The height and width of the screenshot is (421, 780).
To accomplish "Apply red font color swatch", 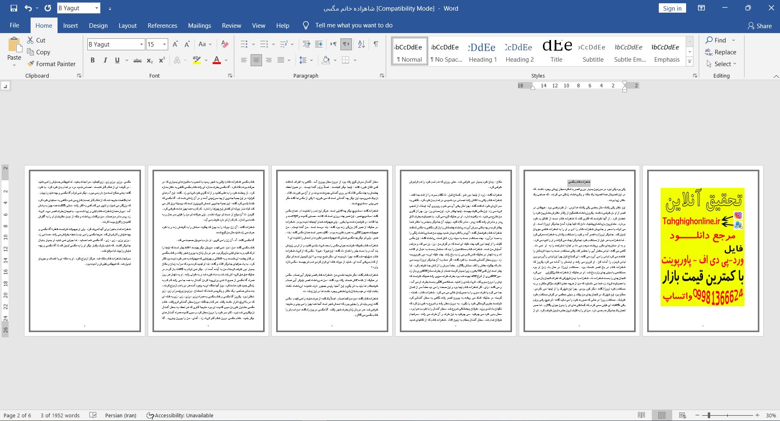I will (217, 60).
